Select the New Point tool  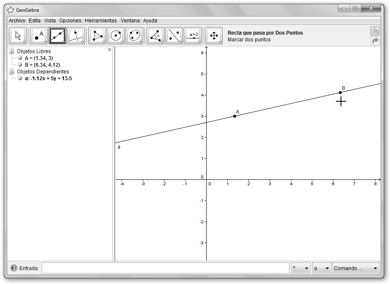click(39, 36)
